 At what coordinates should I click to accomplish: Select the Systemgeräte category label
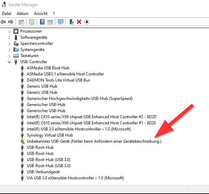(32, 50)
